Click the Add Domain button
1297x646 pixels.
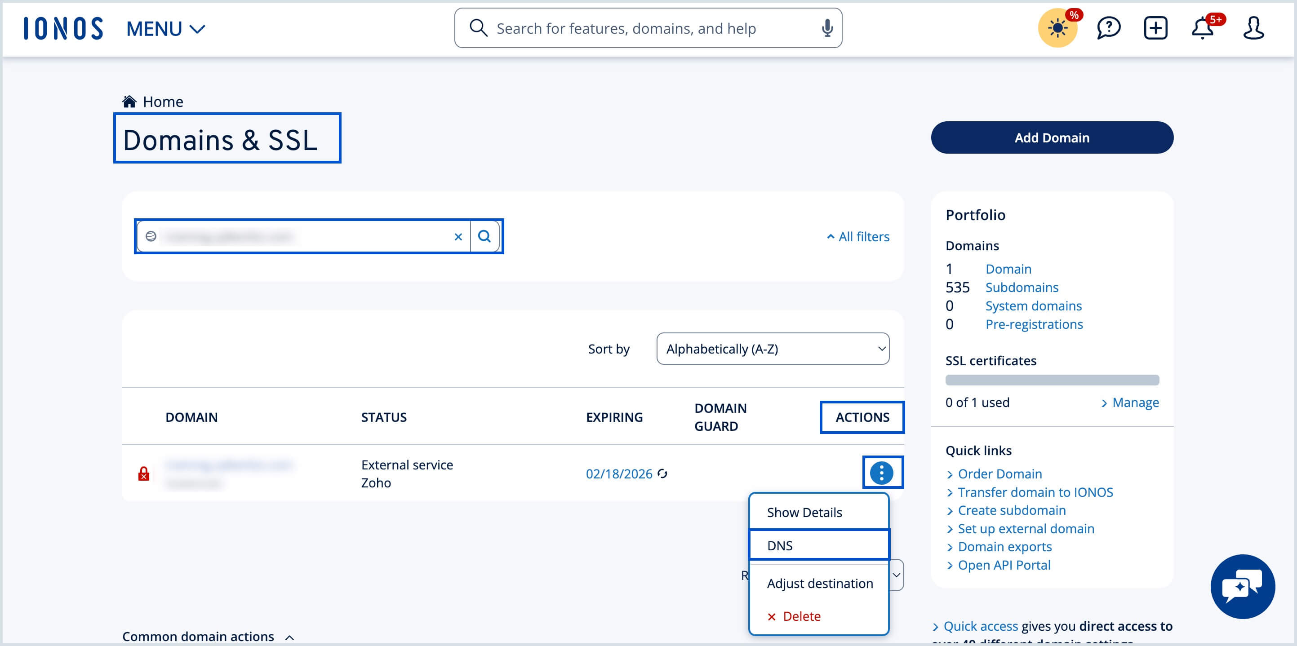tap(1051, 137)
